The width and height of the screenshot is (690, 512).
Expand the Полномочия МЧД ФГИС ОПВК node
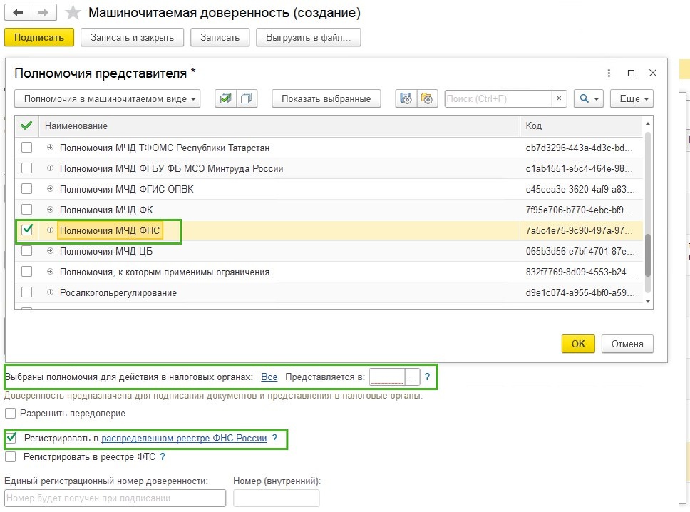50,189
